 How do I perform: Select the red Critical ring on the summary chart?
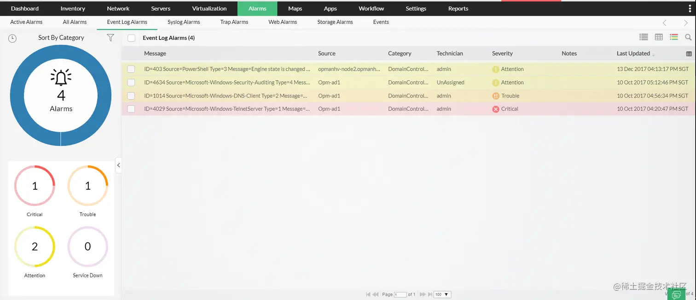(34, 186)
